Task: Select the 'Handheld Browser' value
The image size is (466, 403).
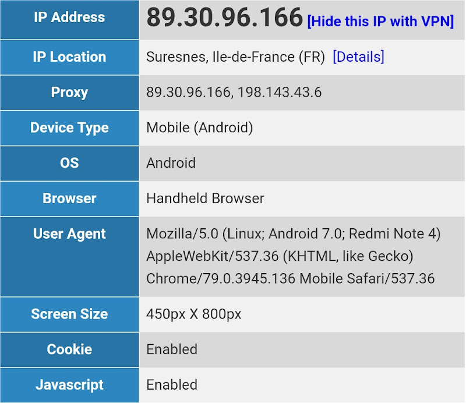Action: coord(206,199)
